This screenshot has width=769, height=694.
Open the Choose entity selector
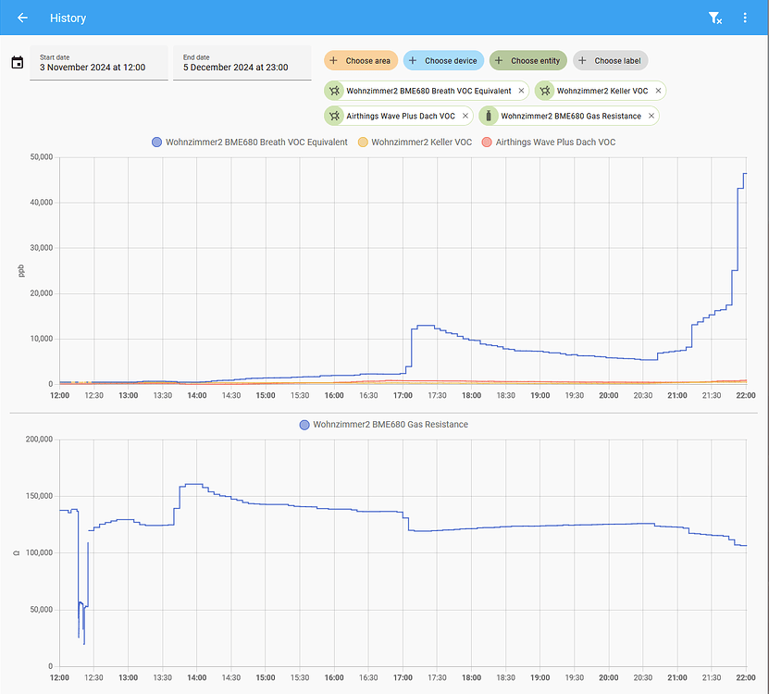click(x=527, y=59)
